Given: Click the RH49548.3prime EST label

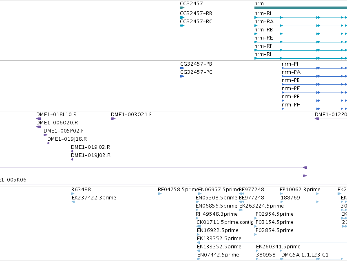Looking at the screenshot, I should coord(217,214).
